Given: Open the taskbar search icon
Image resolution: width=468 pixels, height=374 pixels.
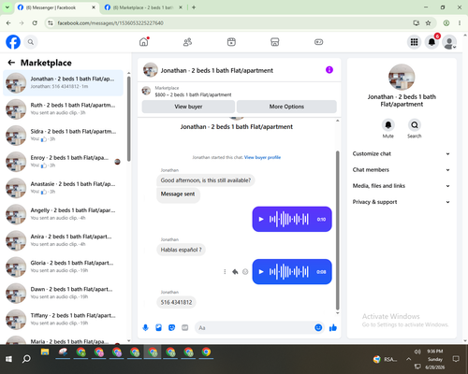Looking at the screenshot, I should 26,359.
